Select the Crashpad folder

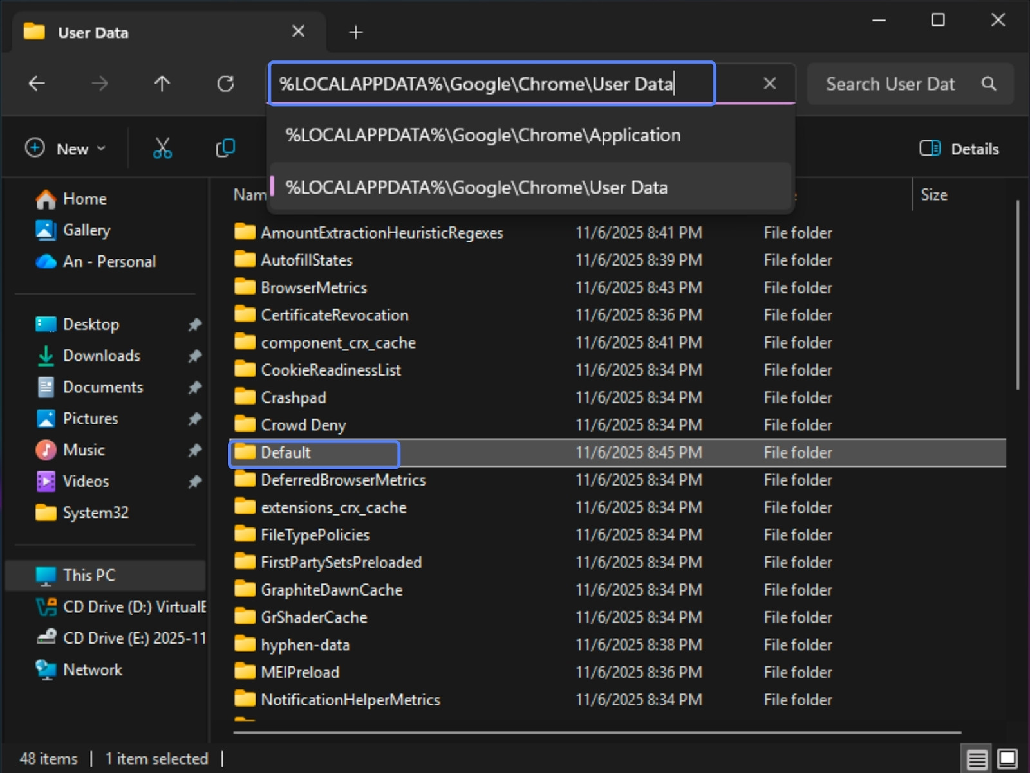pyautogui.click(x=294, y=398)
